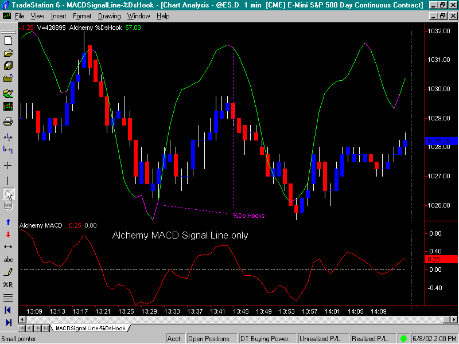459x344 pixels.
Task: Select the small pointer arrow tool
Action: (x=8, y=194)
